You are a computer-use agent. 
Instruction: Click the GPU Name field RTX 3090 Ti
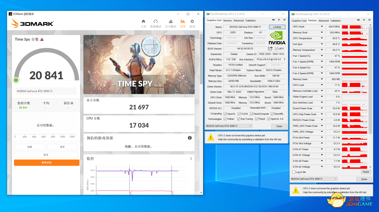[245, 27]
